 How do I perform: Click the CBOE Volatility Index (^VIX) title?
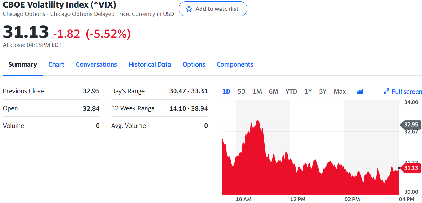tap(60, 5)
